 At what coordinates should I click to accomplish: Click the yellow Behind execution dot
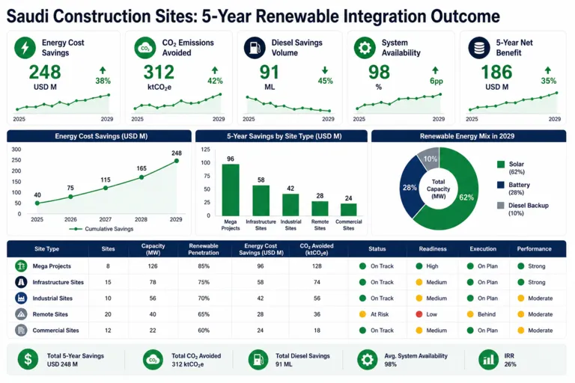click(x=470, y=314)
